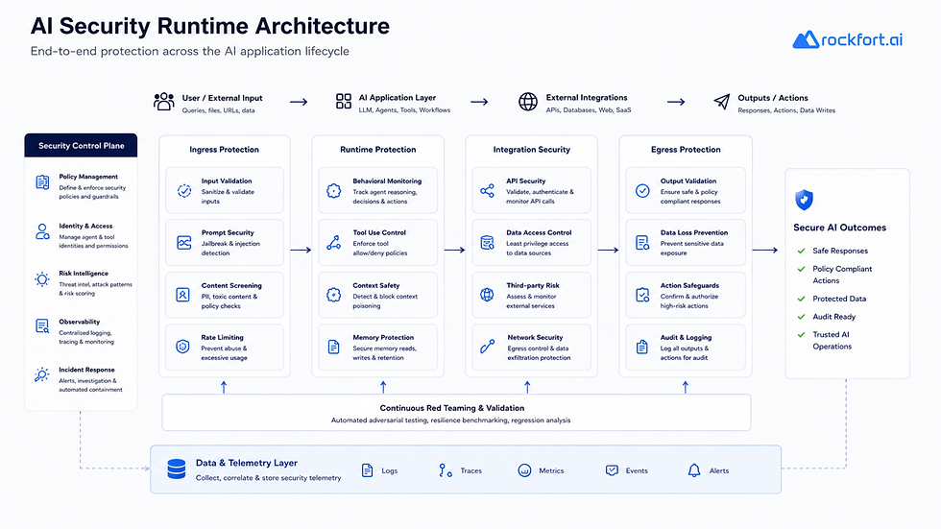Click the Policy Management icon

(42, 182)
